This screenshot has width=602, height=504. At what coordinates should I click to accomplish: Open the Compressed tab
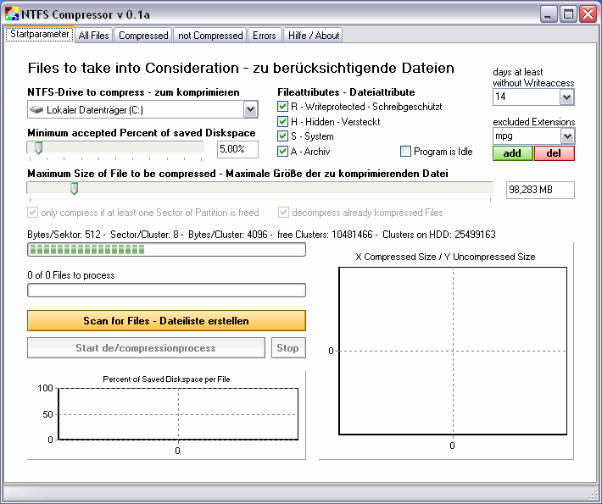coord(143,36)
